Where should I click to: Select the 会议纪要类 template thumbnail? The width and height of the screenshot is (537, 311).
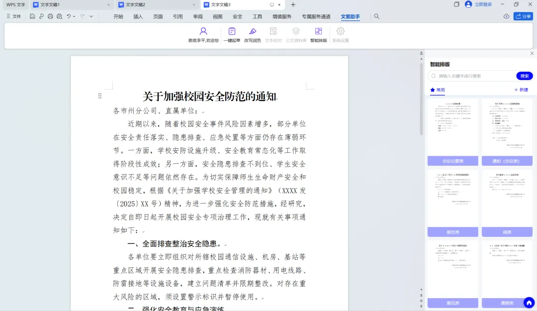453,132
